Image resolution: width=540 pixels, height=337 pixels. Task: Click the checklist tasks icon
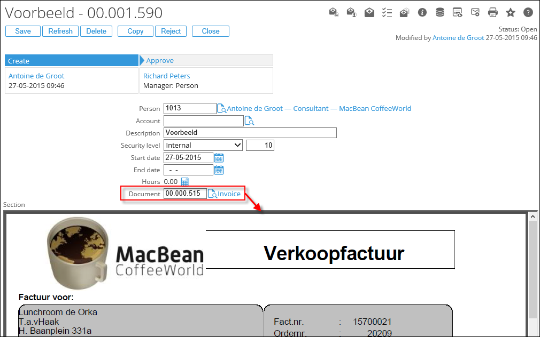(x=387, y=12)
